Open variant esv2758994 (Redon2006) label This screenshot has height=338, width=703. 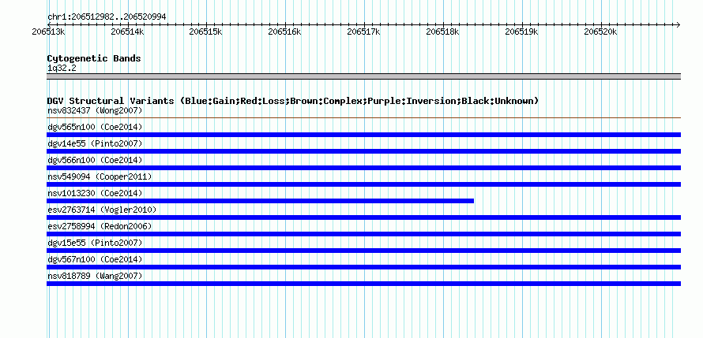[x=100, y=226]
